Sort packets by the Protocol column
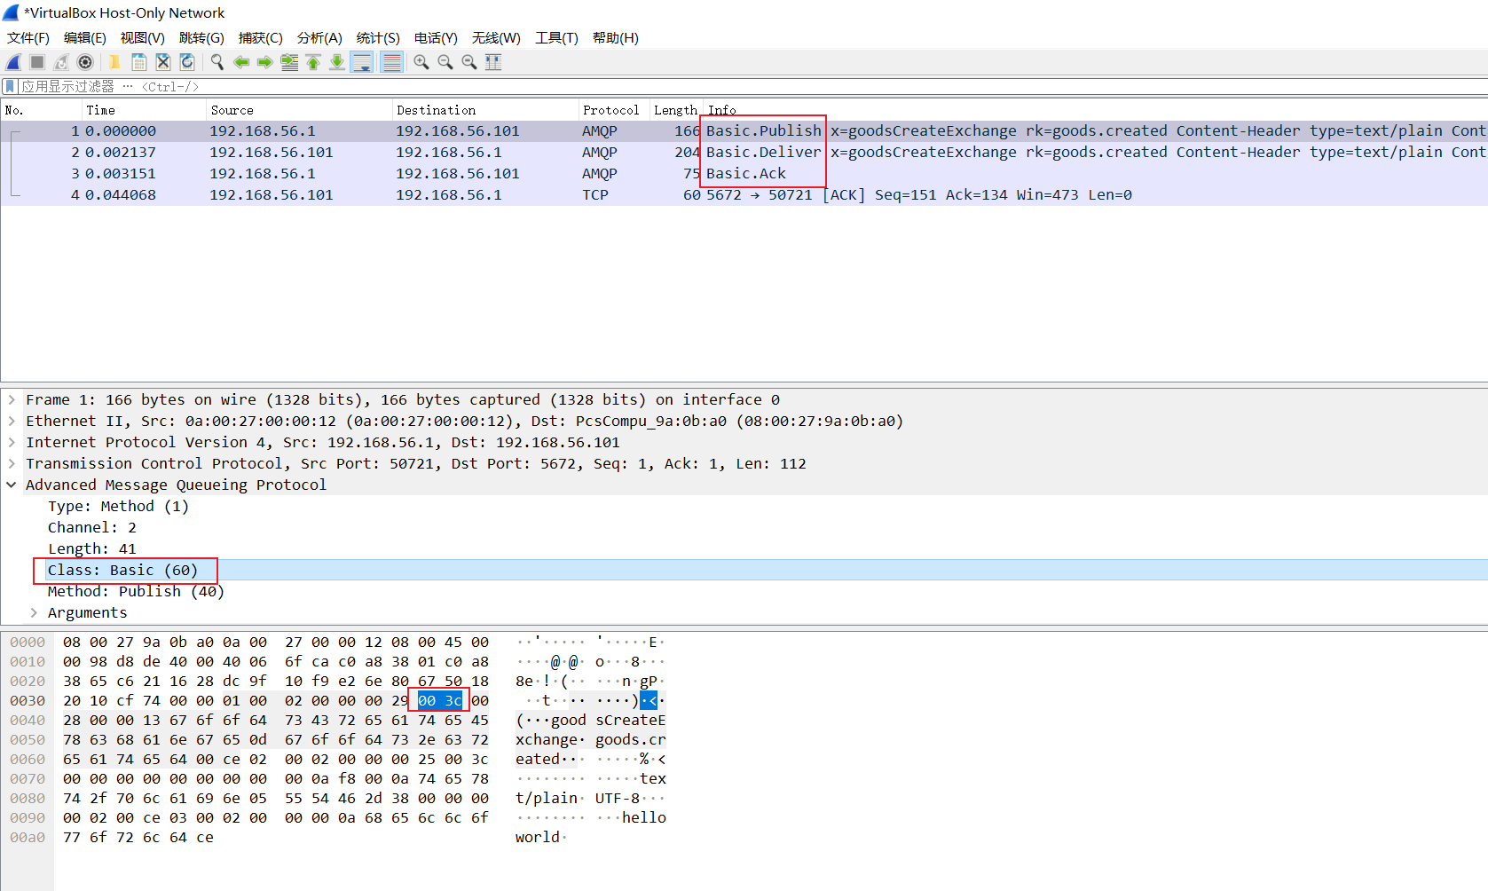This screenshot has width=1488, height=891. (614, 110)
